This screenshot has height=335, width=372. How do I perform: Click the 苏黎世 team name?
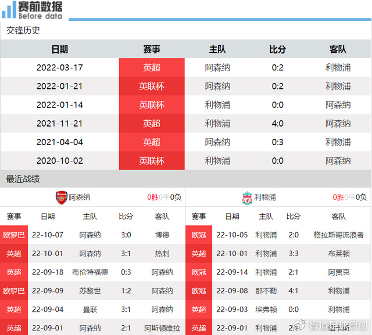coord(90,291)
